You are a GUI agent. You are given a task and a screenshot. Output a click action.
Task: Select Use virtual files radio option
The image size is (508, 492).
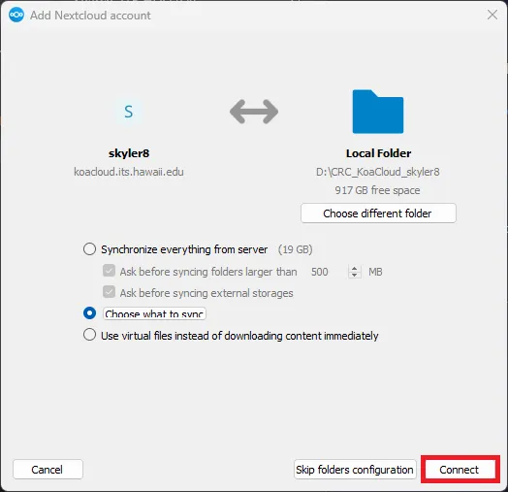[x=89, y=335]
